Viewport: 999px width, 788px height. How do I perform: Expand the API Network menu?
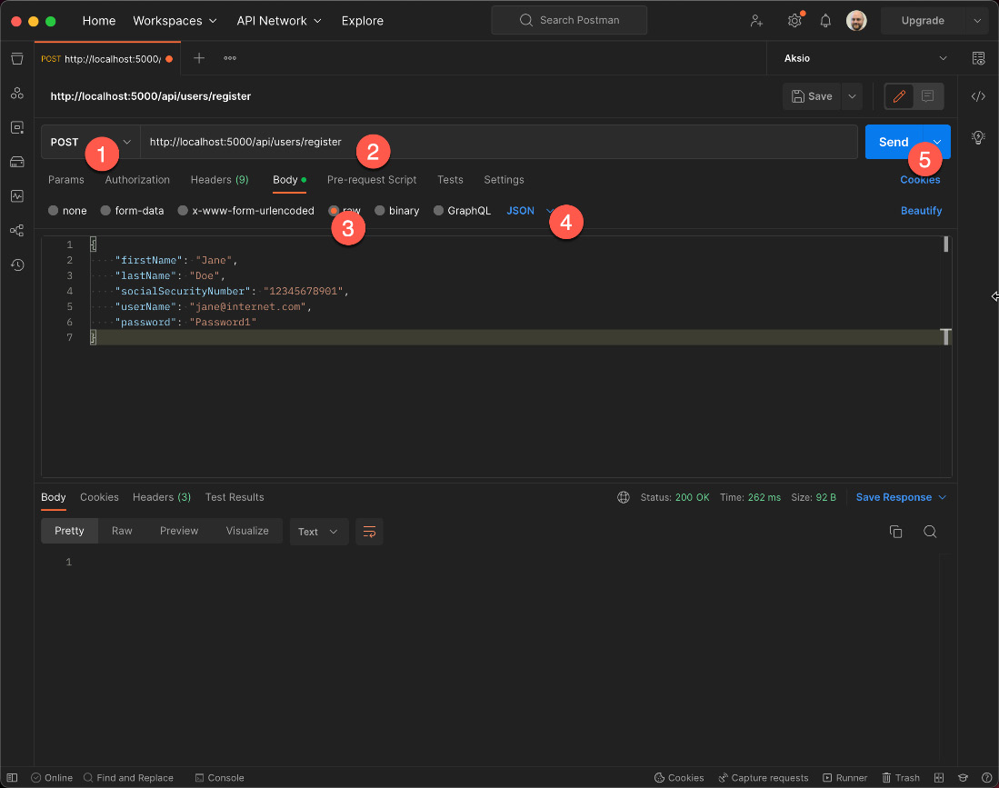click(x=278, y=21)
